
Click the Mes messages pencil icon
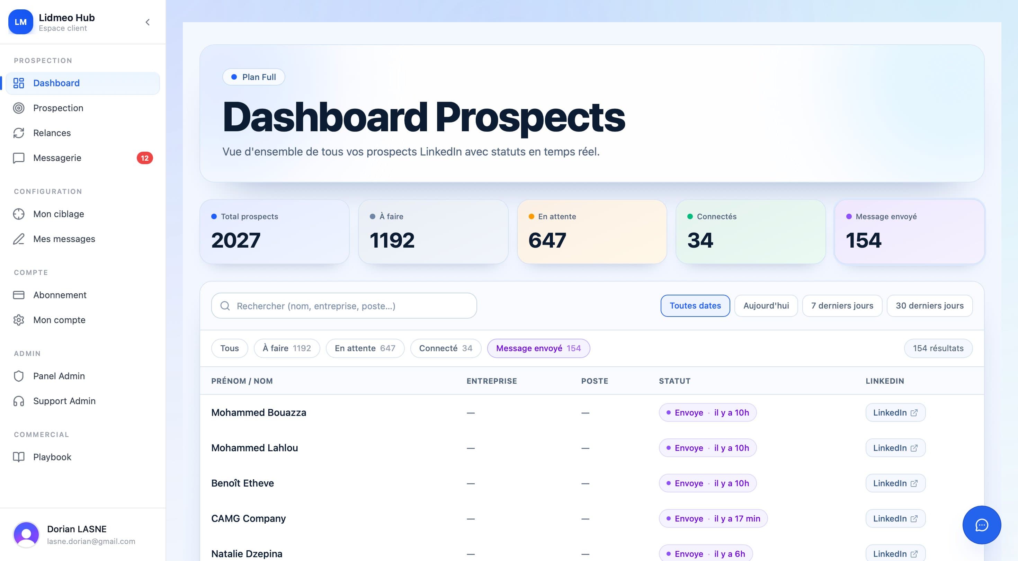pos(19,239)
